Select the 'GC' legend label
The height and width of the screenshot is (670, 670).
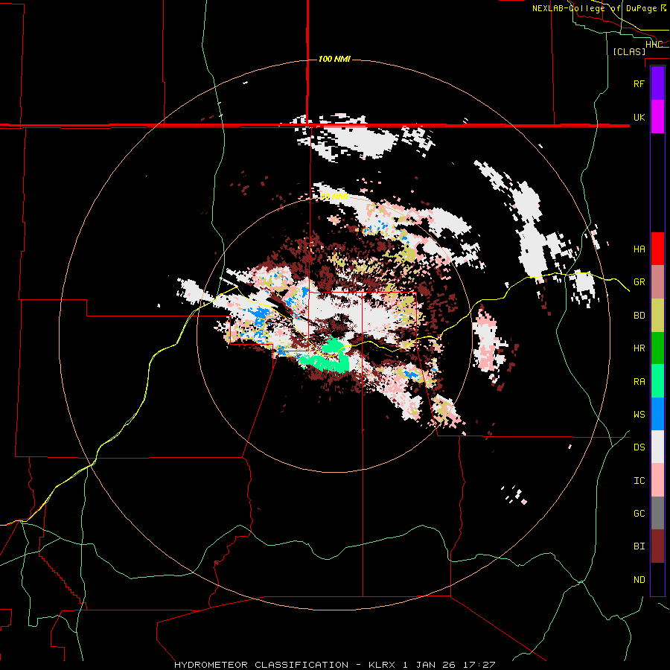point(639,514)
